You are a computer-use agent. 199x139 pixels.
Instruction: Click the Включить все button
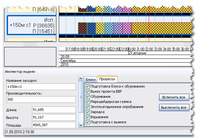(174, 97)
